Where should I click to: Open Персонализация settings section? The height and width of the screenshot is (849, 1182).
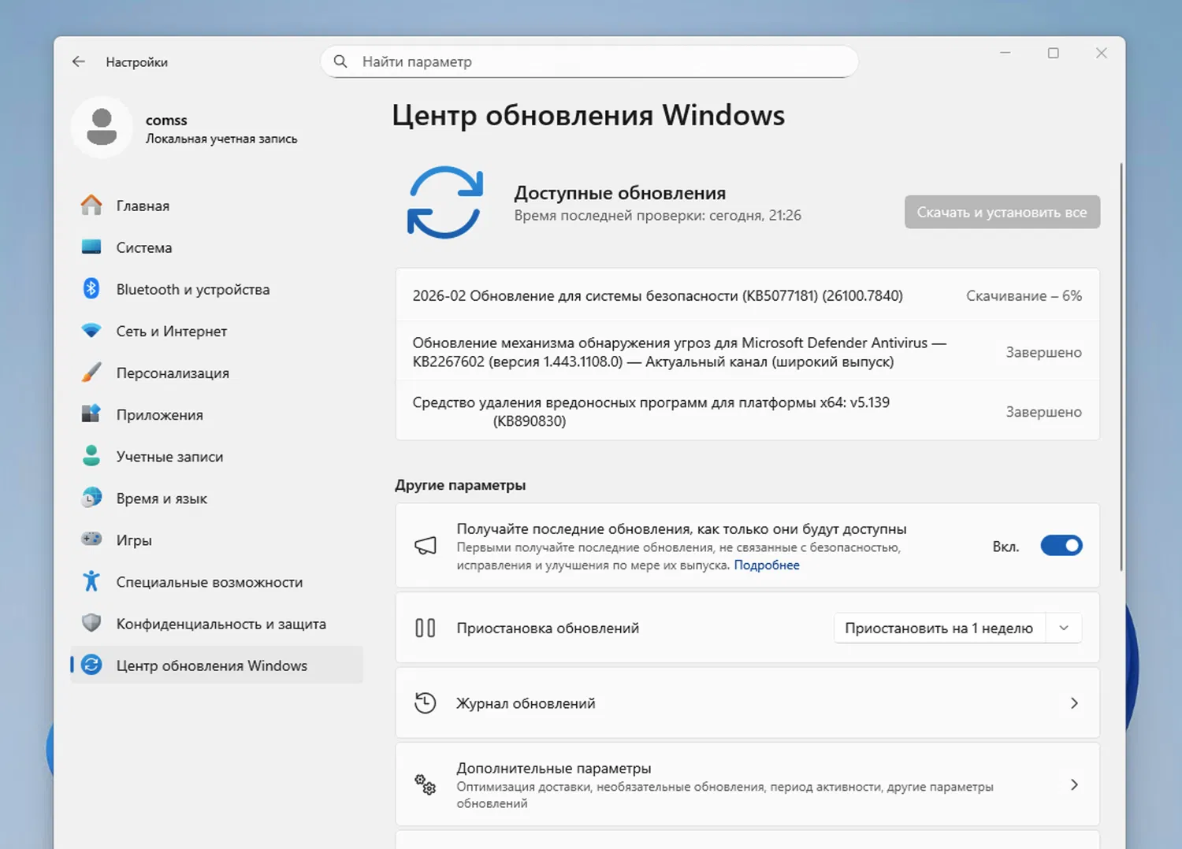217,373
